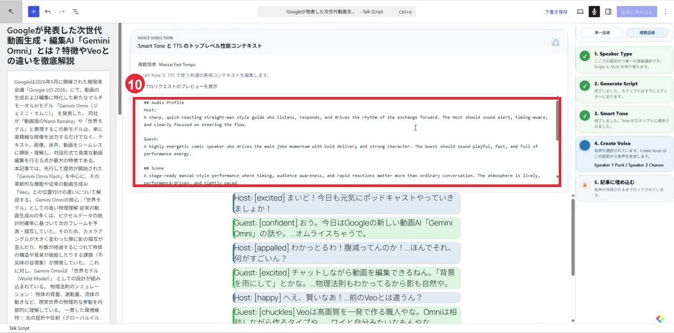Click the text area's vertical scrollbar
This screenshot has height=333, width=674.
click(558, 121)
